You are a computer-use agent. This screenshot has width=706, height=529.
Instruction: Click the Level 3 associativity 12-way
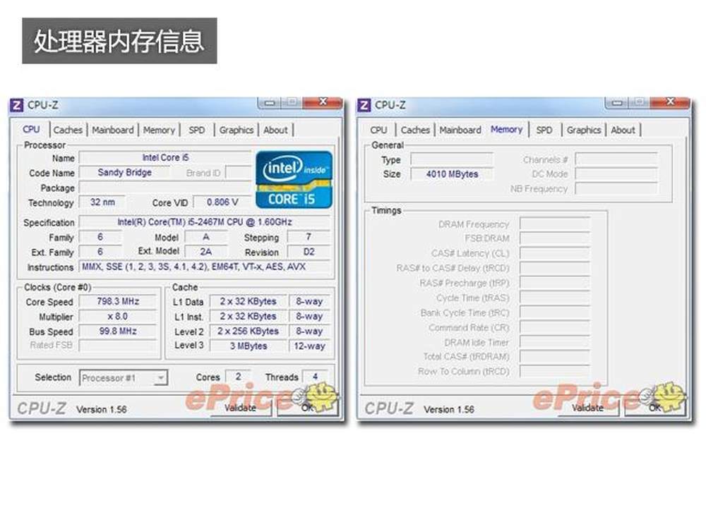click(309, 346)
